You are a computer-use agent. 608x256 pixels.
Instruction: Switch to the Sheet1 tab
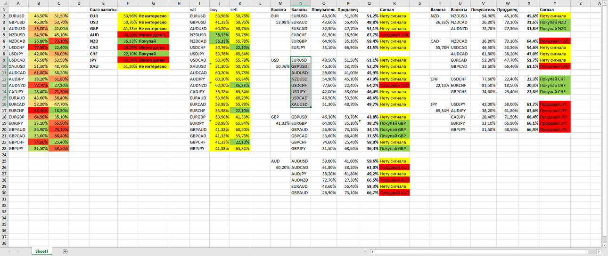(41, 252)
